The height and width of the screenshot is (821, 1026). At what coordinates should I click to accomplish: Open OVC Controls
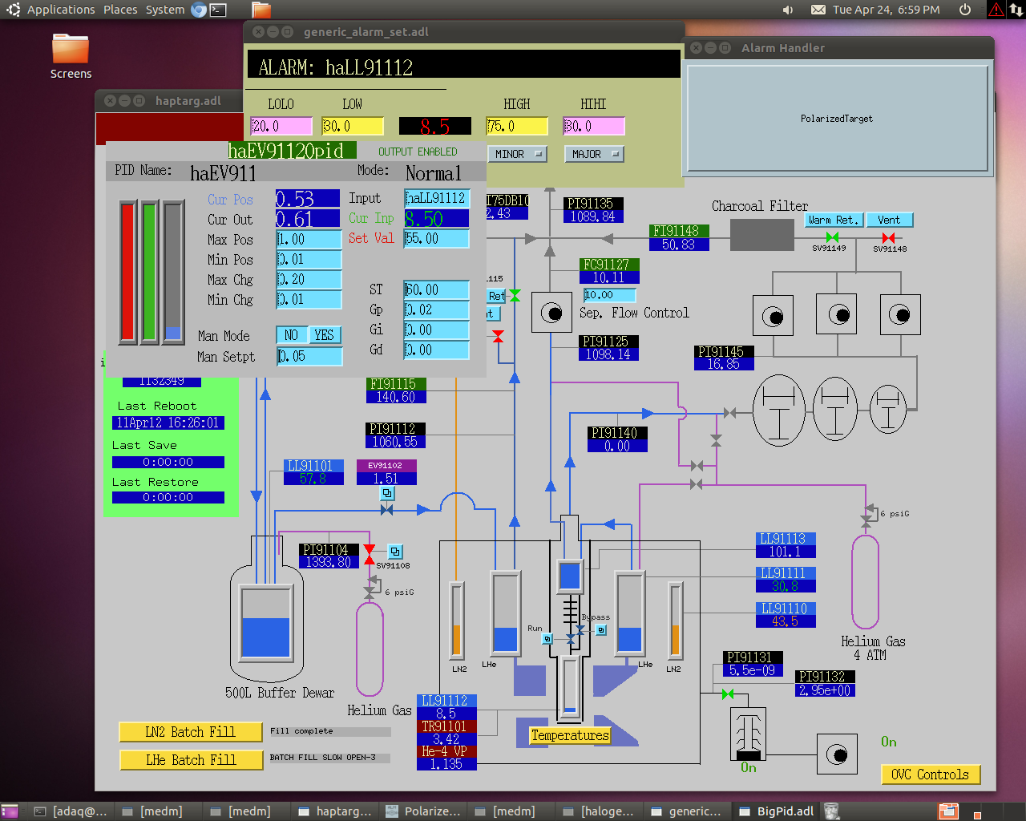pos(930,774)
